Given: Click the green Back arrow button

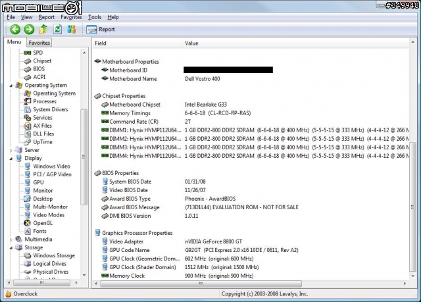Looking at the screenshot, I should tap(15, 29).
